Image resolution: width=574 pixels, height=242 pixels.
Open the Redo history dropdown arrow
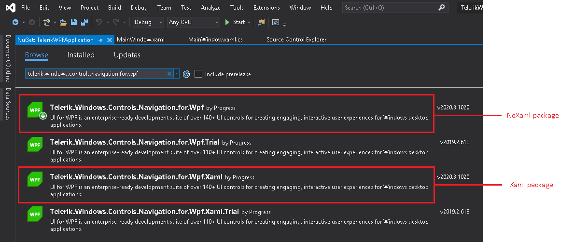click(124, 22)
